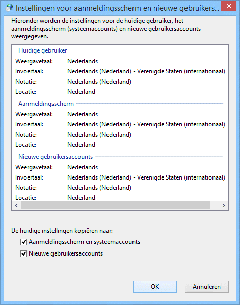Viewport: 240px width, 305px height.
Task: Click Notatie value under Nieuwe gebruikersaccounts
Action: [99, 188]
